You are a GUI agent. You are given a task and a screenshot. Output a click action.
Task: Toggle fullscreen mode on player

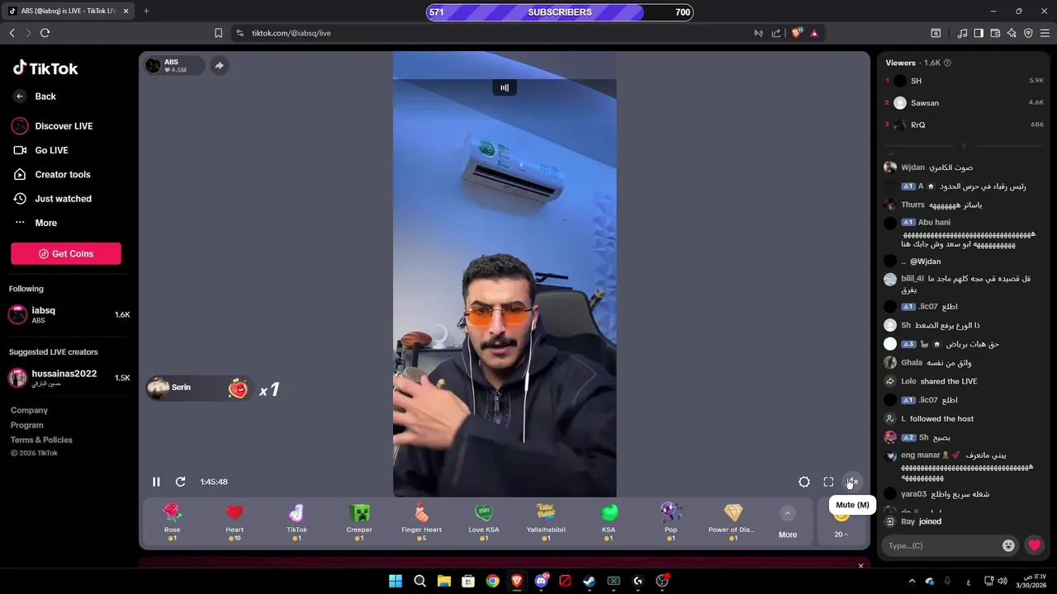[x=828, y=482]
